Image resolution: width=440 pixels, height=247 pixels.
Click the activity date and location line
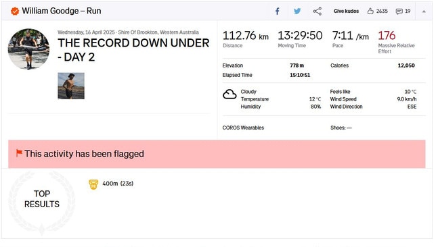(128, 32)
